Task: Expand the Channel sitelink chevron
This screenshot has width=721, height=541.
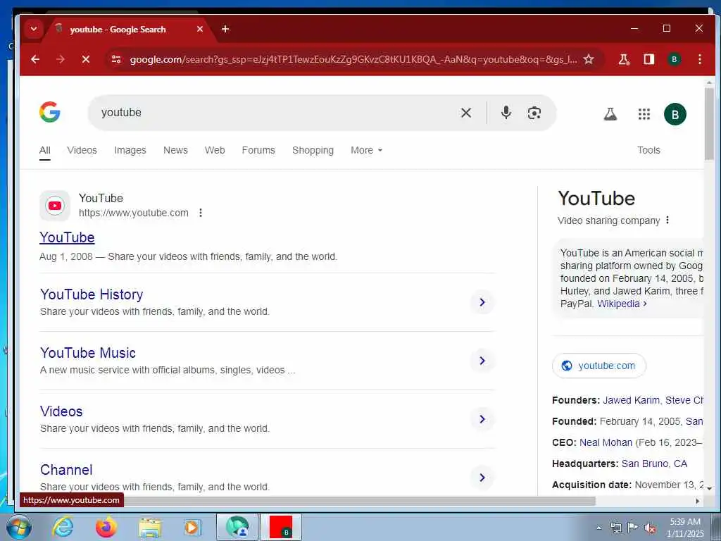Action: point(482,478)
